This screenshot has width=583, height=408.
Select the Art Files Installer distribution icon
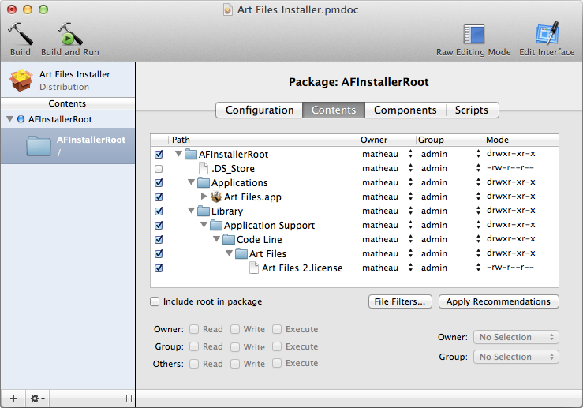21,80
